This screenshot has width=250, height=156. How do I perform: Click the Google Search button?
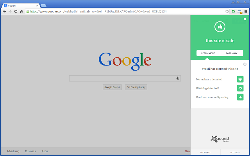tap(112, 87)
